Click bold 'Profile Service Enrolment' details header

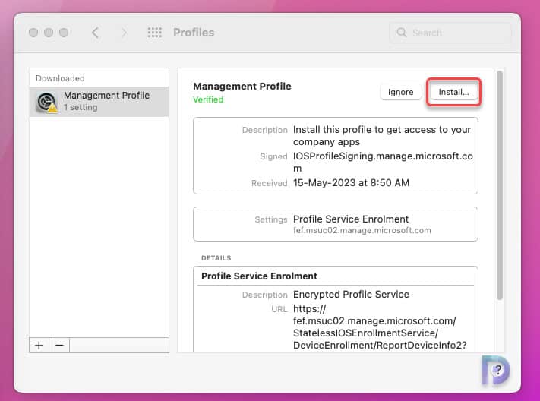pos(259,276)
